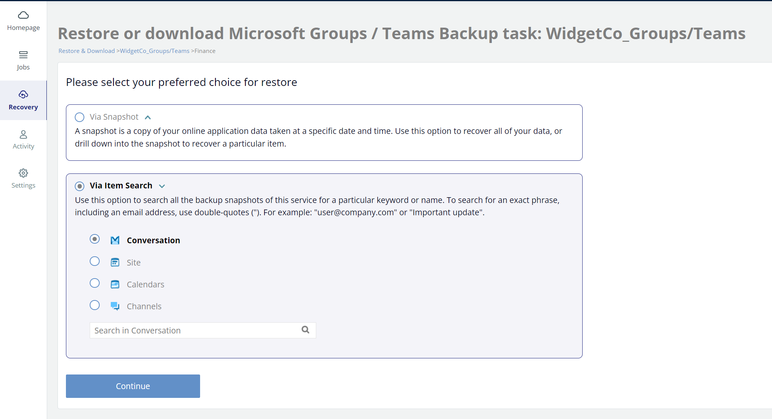Expand the Via Item Search chevron
Screen dimensions: 772x419
point(162,186)
